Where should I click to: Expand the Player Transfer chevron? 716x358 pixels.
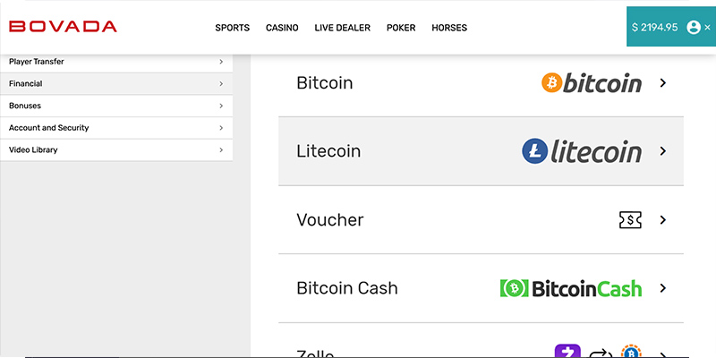[221, 62]
